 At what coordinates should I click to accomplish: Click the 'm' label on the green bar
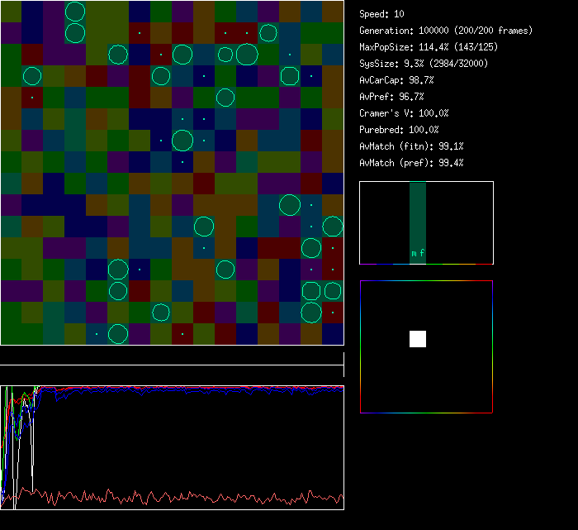[414, 254]
